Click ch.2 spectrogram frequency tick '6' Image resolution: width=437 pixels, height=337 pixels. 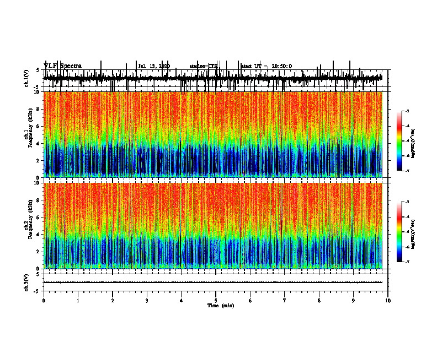tap(39, 218)
